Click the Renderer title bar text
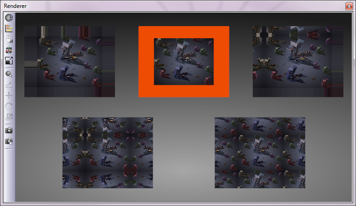356x206 pixels. (16, 6)
